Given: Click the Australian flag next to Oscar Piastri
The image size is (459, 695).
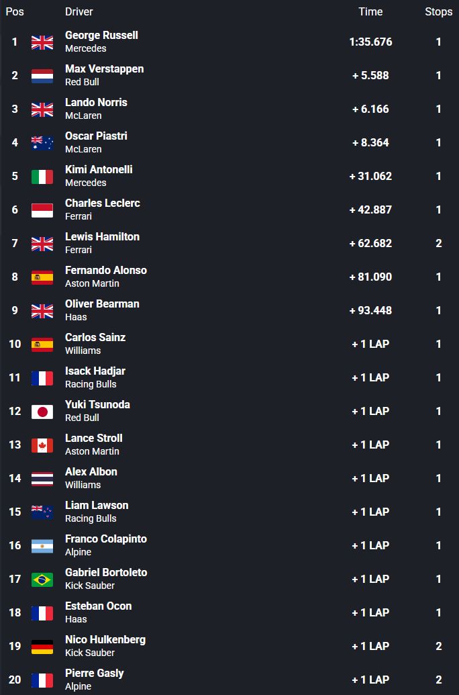Looking at the screenshot, I should tap(42, 143).
